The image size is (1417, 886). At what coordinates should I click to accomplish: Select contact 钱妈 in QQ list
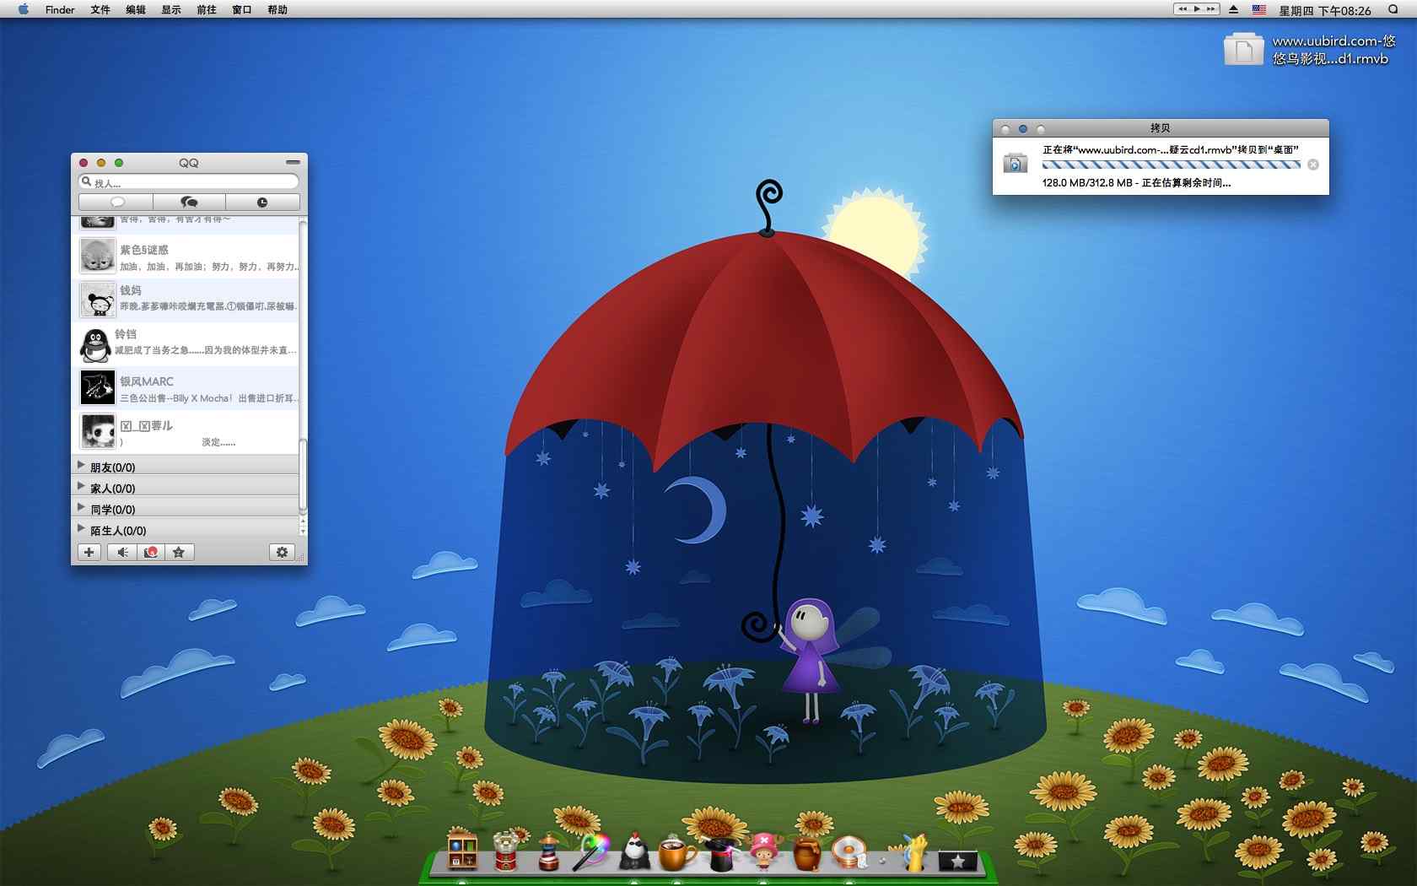point(186,300)
